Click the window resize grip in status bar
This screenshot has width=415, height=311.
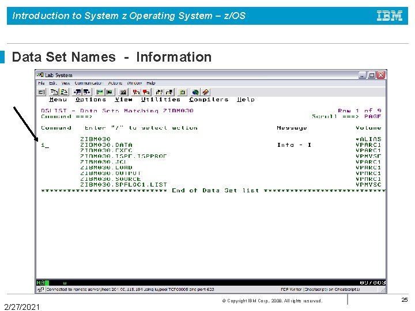(x=383, y=290)
